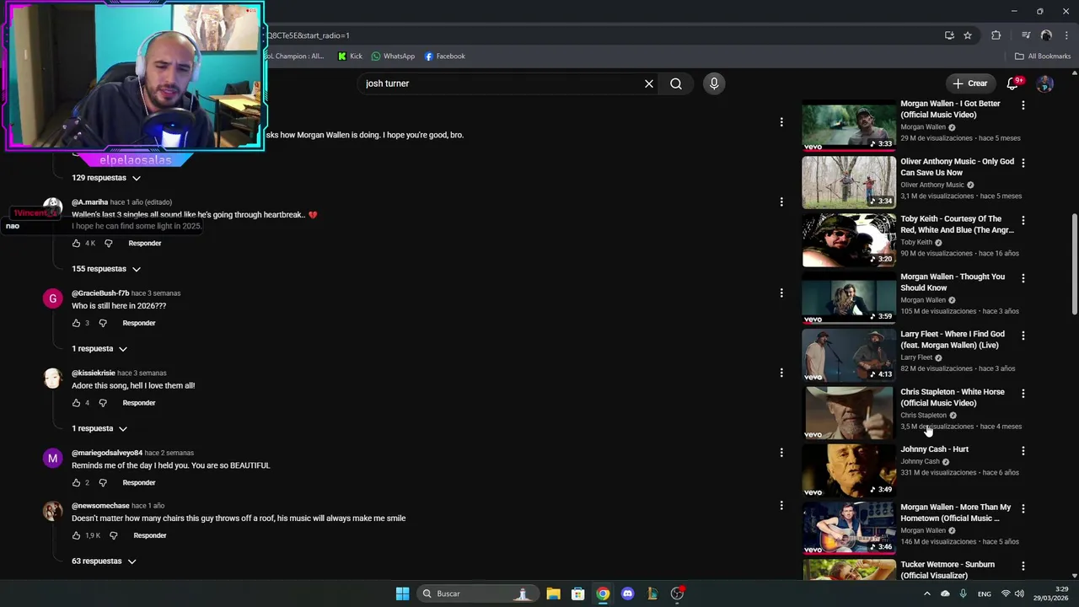Open Johnny Cash - Hurt thumbnail
This screenshot has height=607, width=1079.
(x=849, y=470)
